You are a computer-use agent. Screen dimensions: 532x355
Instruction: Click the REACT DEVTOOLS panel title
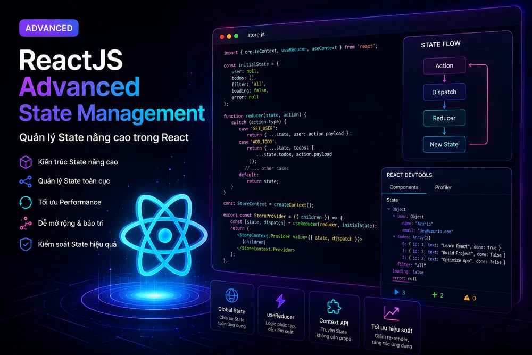pos(410,175)
